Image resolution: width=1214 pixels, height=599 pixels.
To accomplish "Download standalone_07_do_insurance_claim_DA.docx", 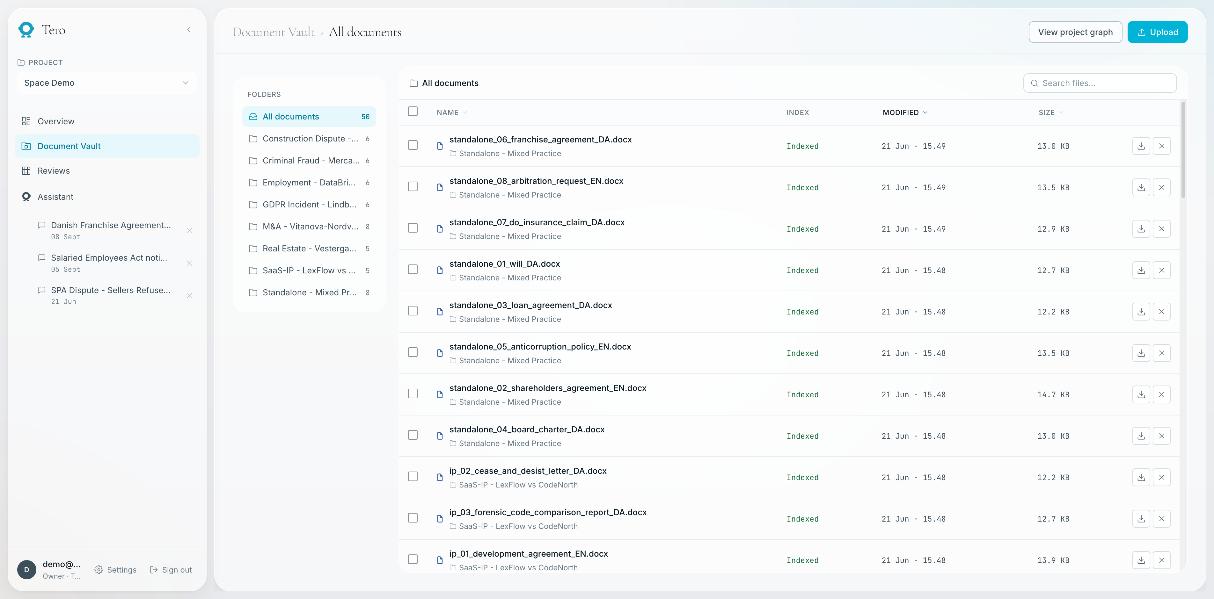I will tap(1141, 229).
